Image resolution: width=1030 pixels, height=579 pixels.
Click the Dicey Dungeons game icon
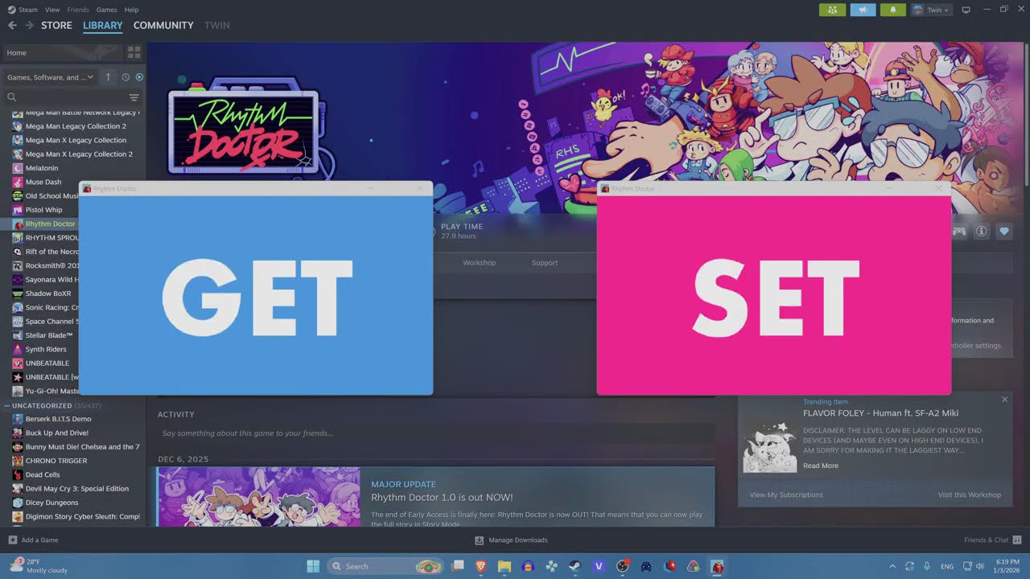pyautogui.click(x=18, y=503)
